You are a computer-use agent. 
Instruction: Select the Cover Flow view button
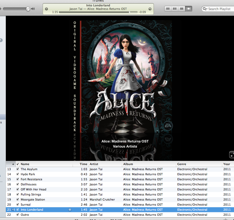[189, 9]
